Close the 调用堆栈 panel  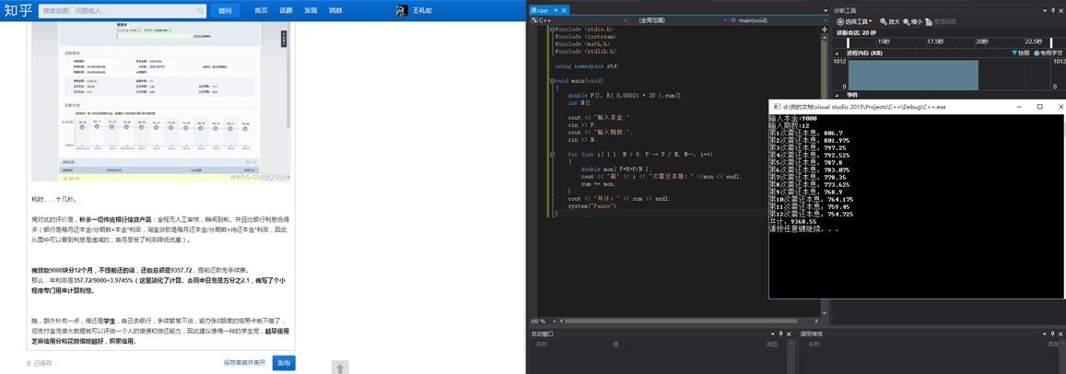[x=1060, y=333]
